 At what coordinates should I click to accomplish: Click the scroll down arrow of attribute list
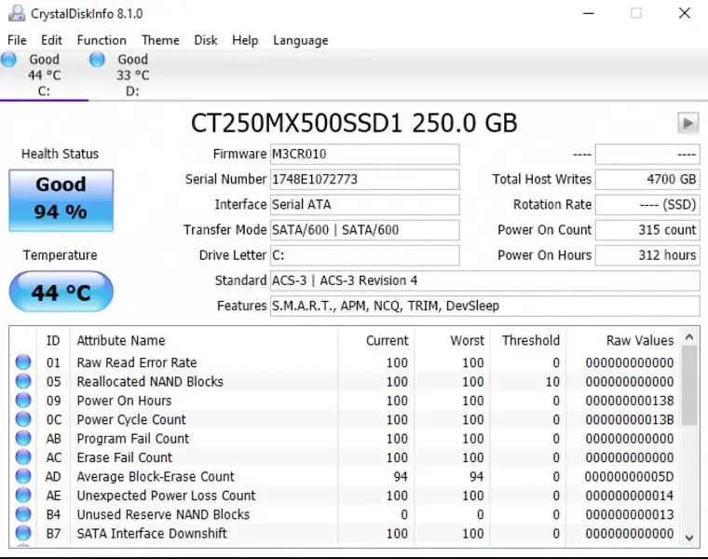point(689,538)
